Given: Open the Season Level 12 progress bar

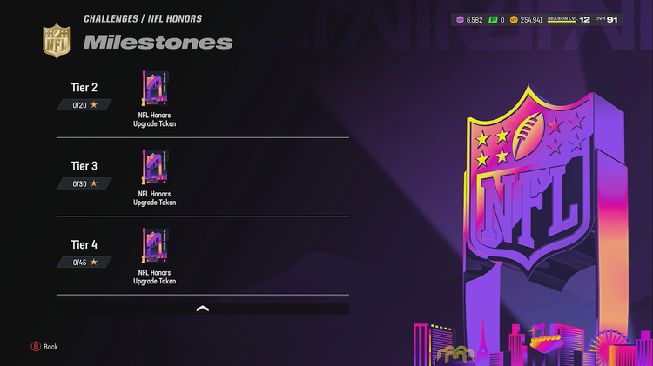Looking at the screenshot, I should click(x=569, y=19).
